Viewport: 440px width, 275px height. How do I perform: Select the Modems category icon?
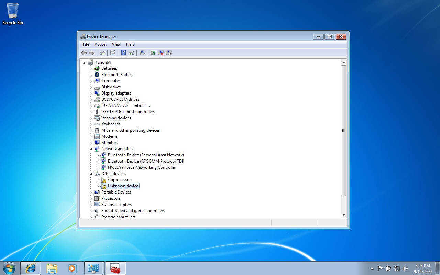click(97, 136)
